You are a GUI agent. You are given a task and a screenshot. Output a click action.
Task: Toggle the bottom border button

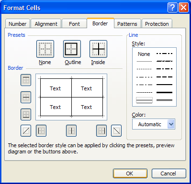coord(26,115)
